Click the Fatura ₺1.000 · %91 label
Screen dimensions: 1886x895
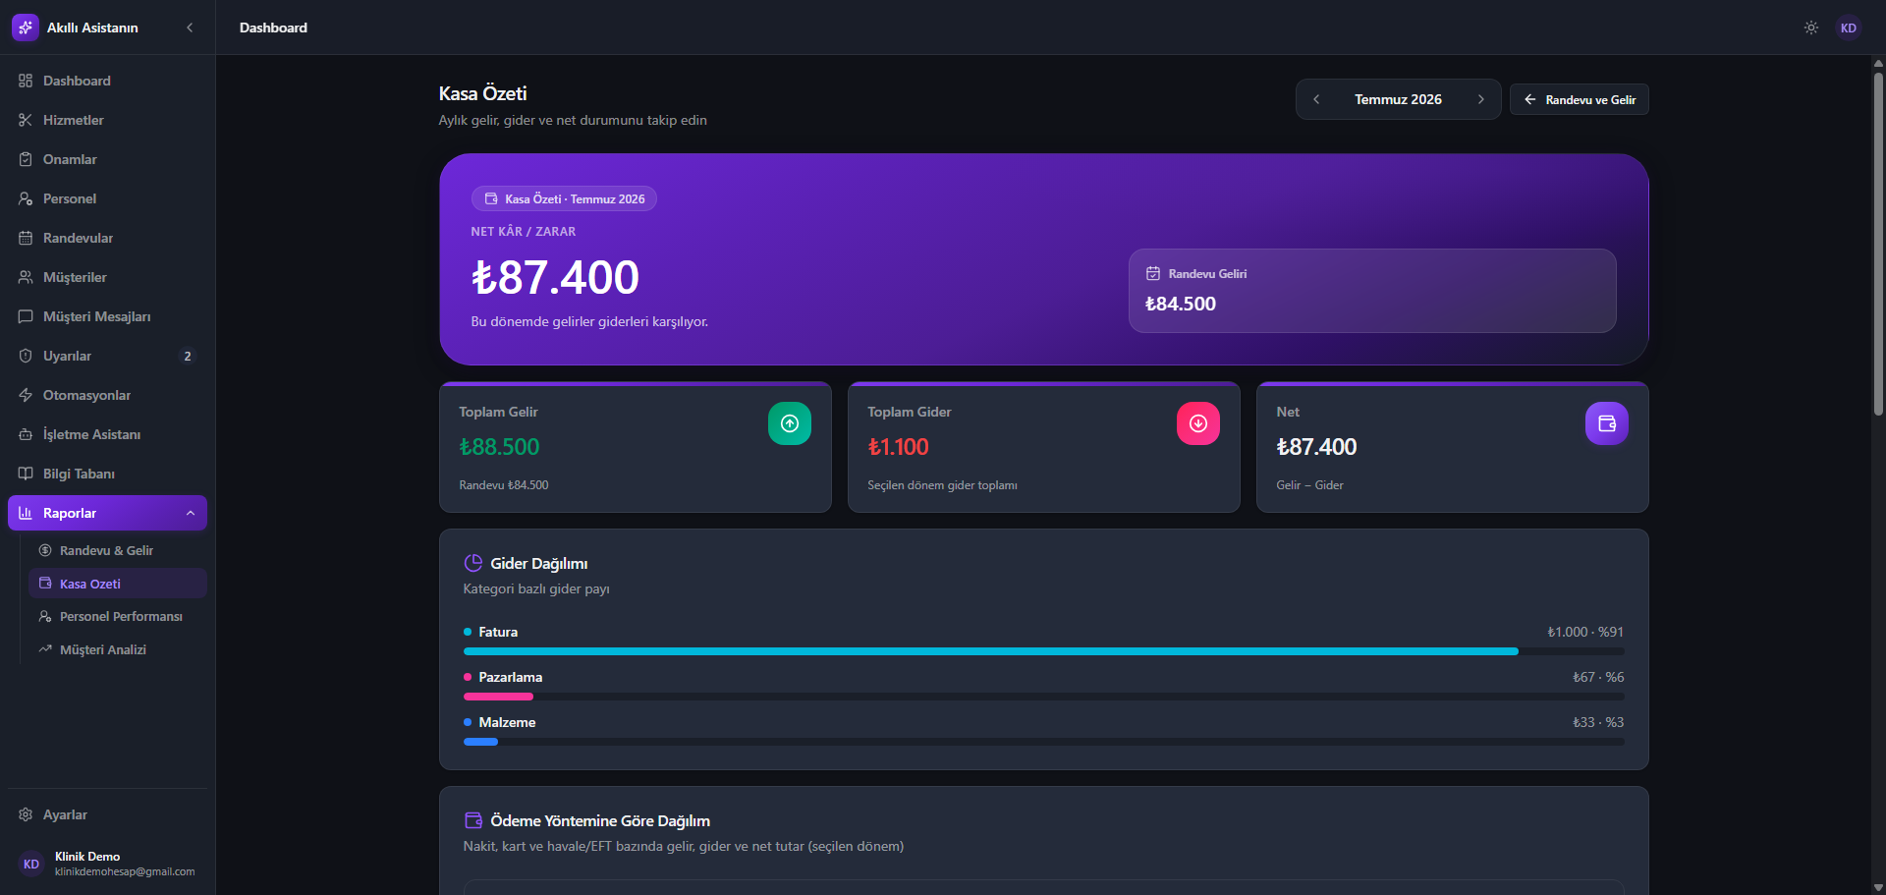tap(1585, 632)
